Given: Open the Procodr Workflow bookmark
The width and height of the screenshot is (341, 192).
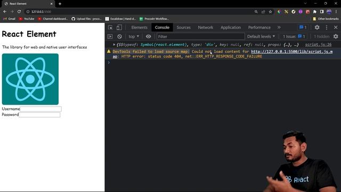Looking at the screenshot, I should point(154,19).
